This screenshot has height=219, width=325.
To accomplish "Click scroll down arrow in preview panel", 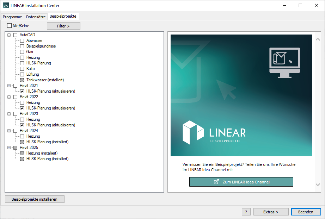I will click(x=318, y=184).
